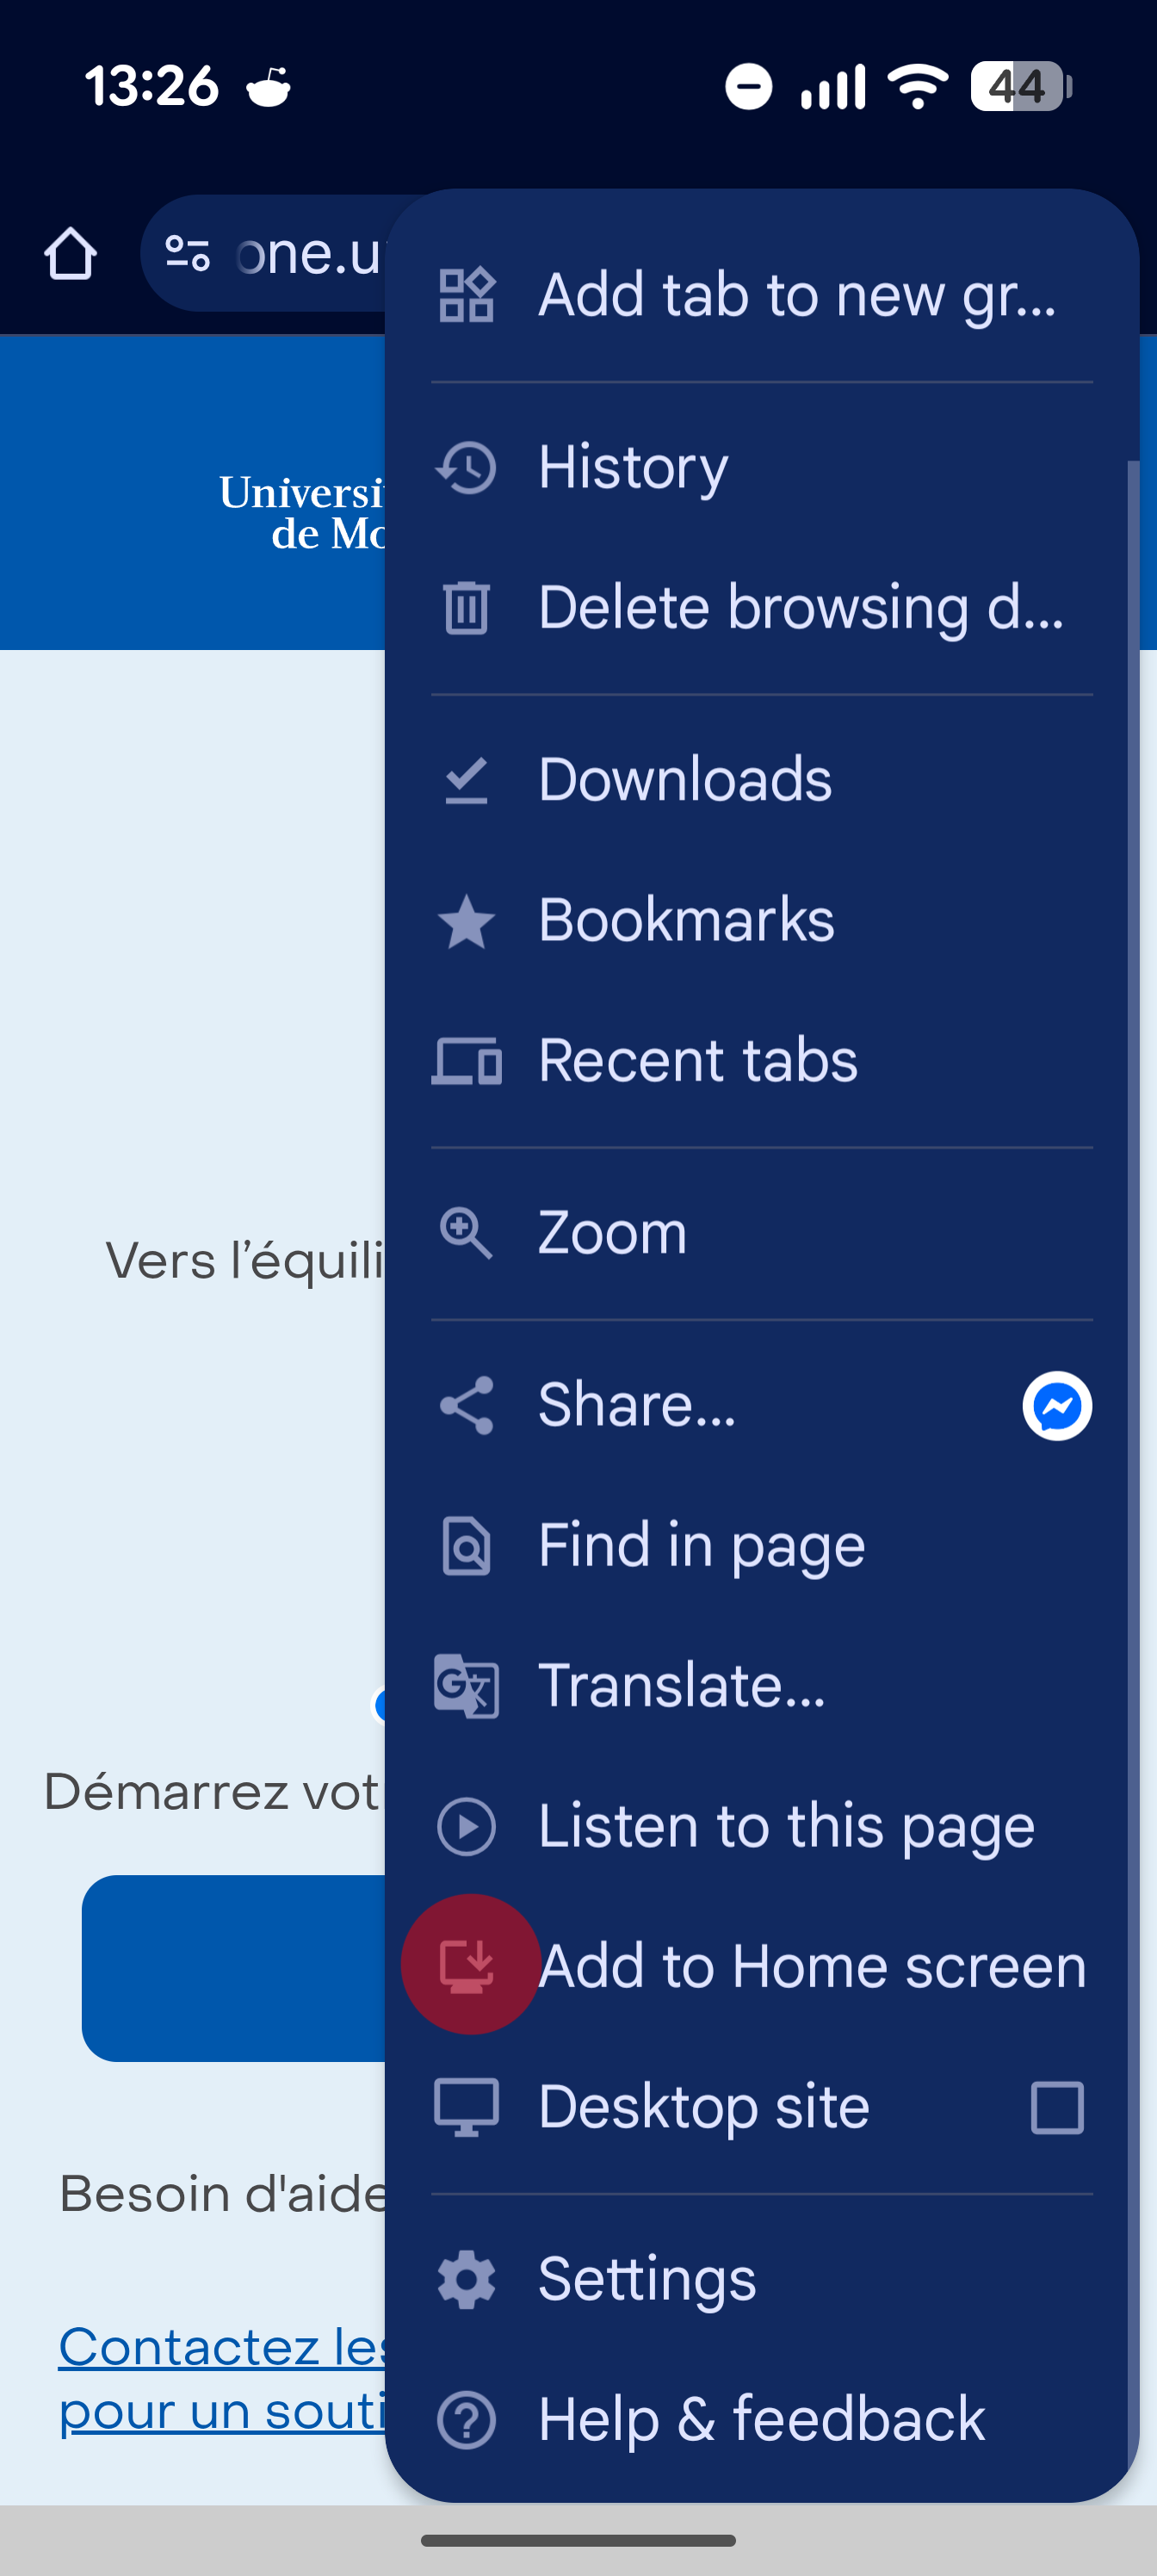
Task: Select Find in page
Action: point(700,1546)
